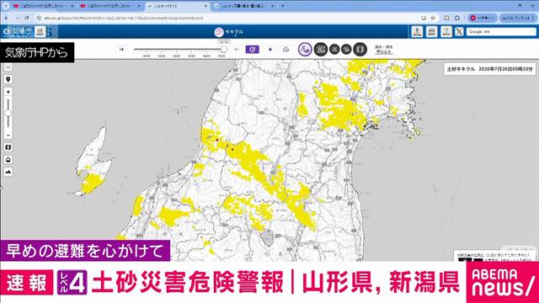The image size is (539, 303).
Task: Click the legend panel at map corner
Action: 494,256
